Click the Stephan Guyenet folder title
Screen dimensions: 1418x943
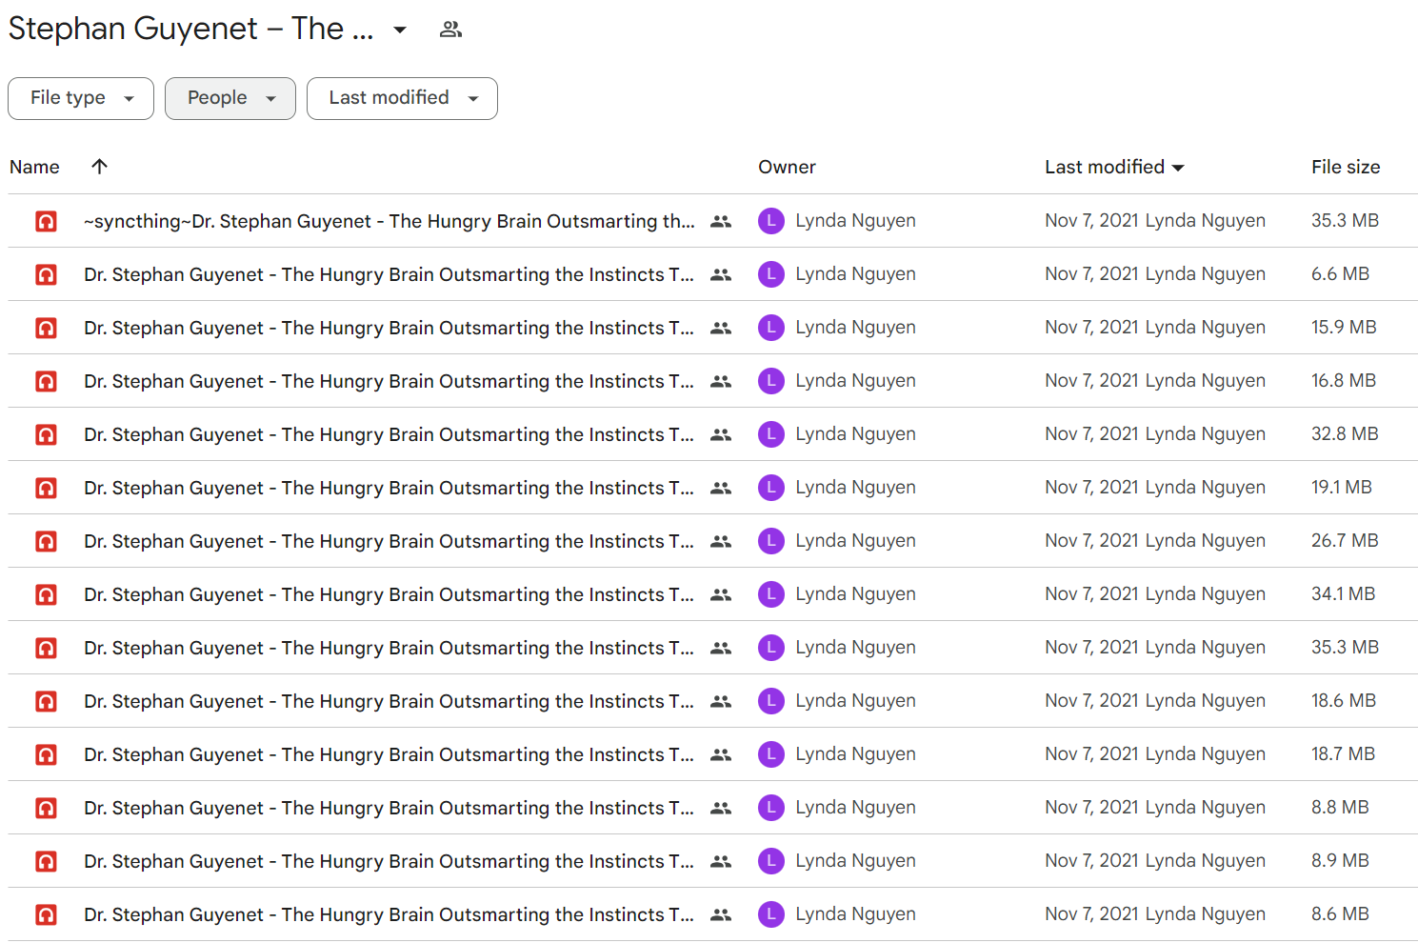[190, 29]
